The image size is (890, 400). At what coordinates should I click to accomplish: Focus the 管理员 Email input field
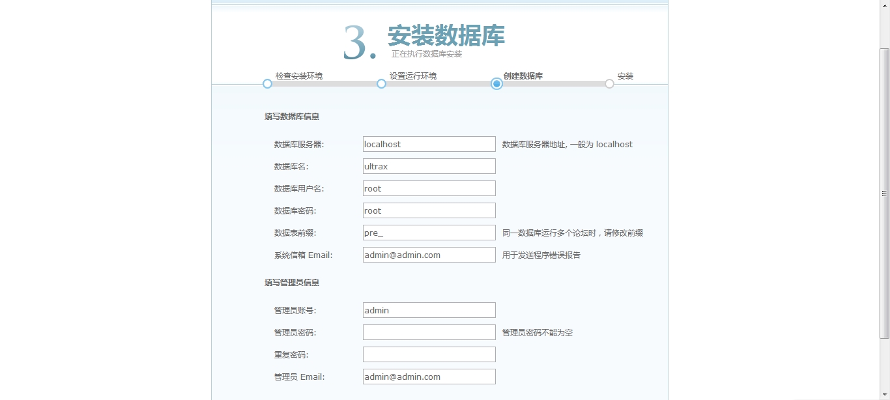pos(429,377)
